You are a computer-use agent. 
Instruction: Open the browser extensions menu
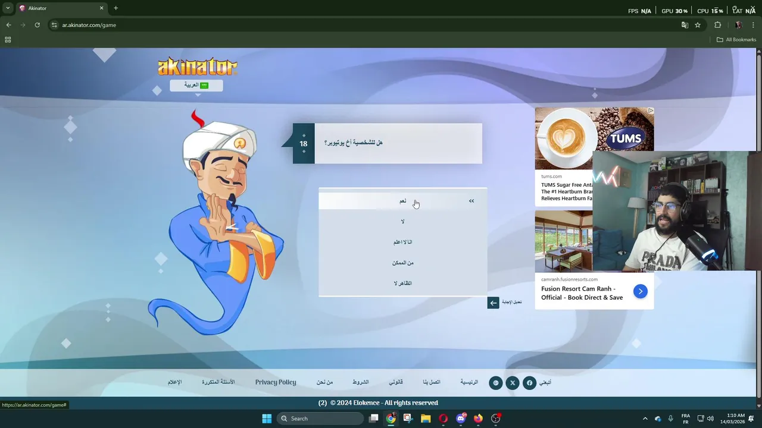coord(717,25)
